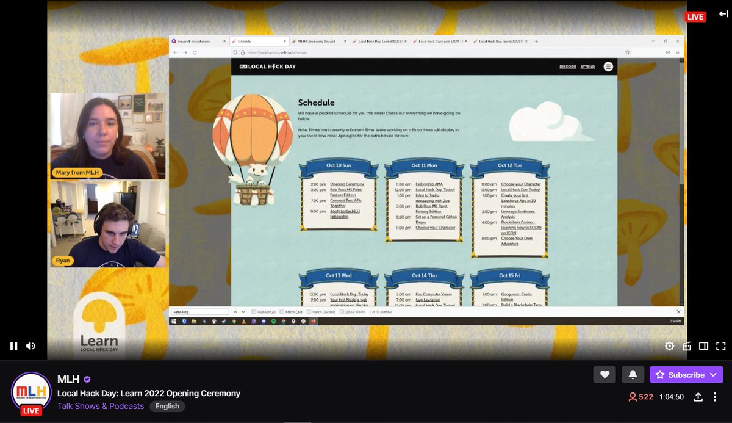Enable Whole Words checkbox
This screenshot has height=423, width=732.
[342, 312]
